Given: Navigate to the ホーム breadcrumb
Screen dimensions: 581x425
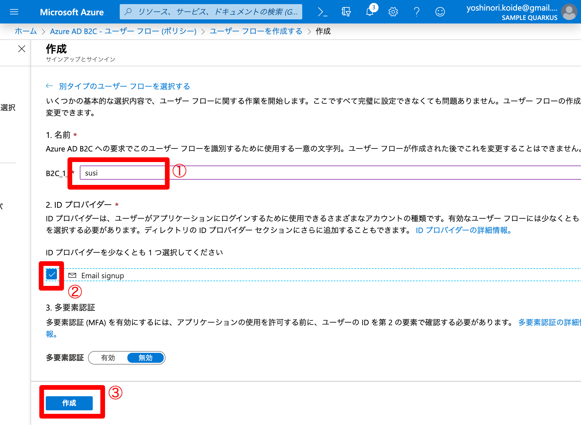Looking at the screenshot, I should pyautogui.click(x=25, y=31).
